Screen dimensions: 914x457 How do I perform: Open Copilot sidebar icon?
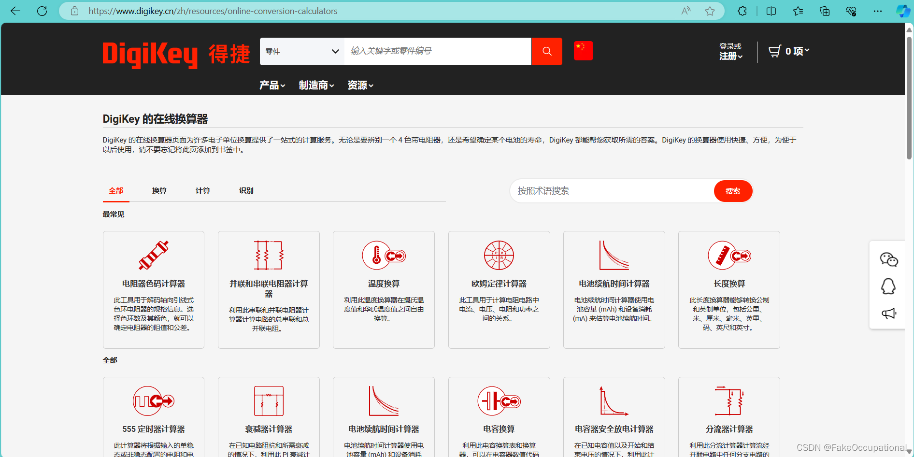[903, 11]
